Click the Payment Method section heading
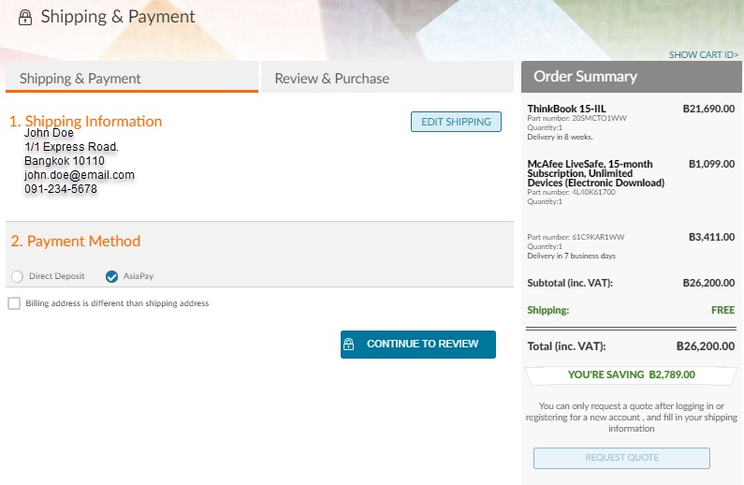The width and height of the screenshot is (744, 485). click(x=76, y=241)
